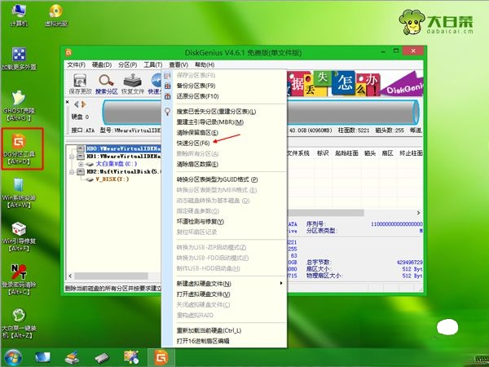Image resolution: width=489 pixels, height=367 pixels.
Task: Choose 清除扇区数据(E) entry
Action: (x=224, y=164)
